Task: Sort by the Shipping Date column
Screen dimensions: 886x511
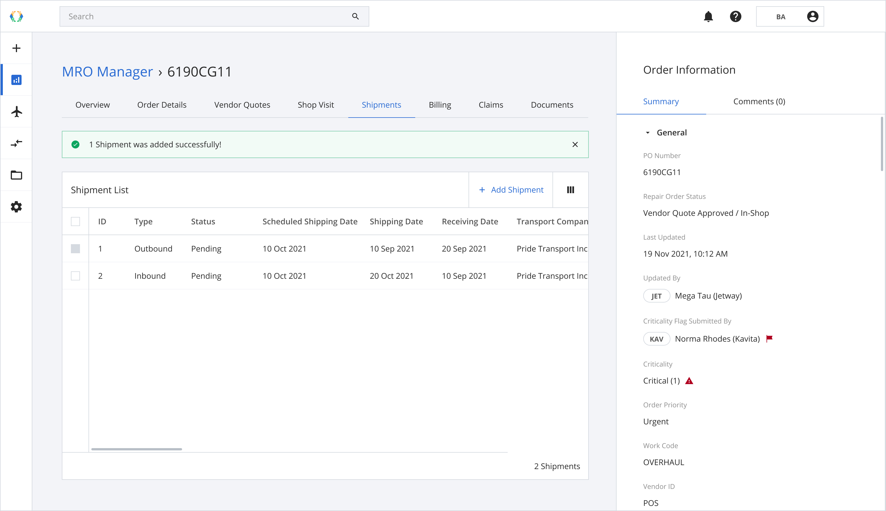Action: pos(396,222)
